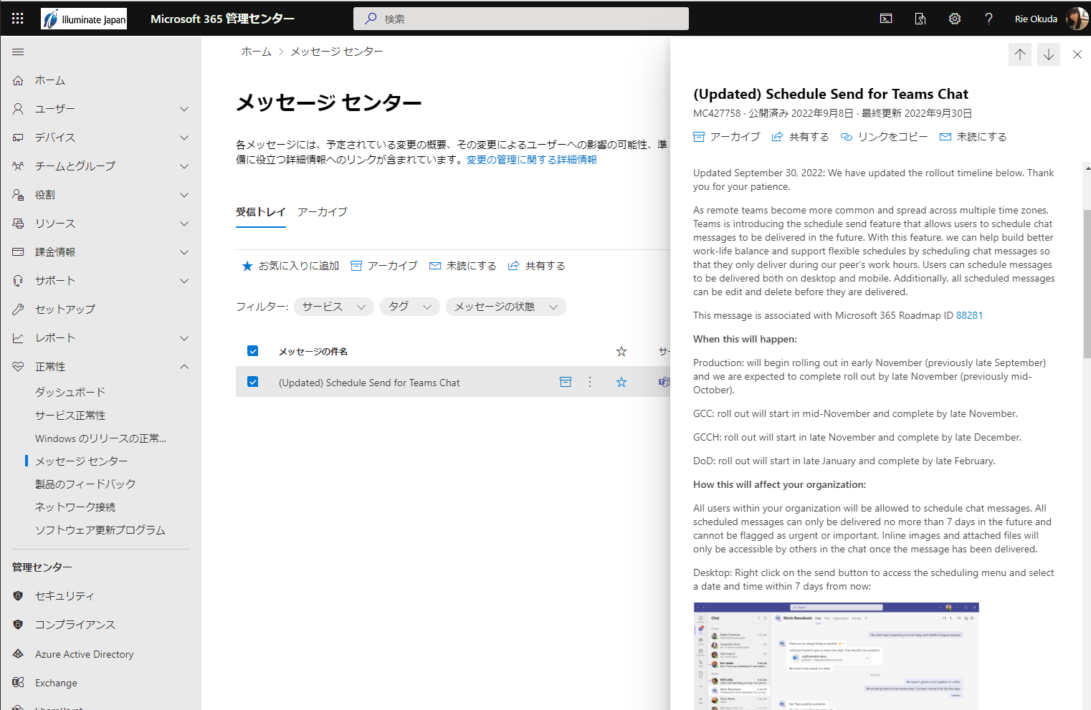This screenshot has height=710, width=1091.
Task: Open ネットワーク接続 in navigation
Action: pos(75,507)
